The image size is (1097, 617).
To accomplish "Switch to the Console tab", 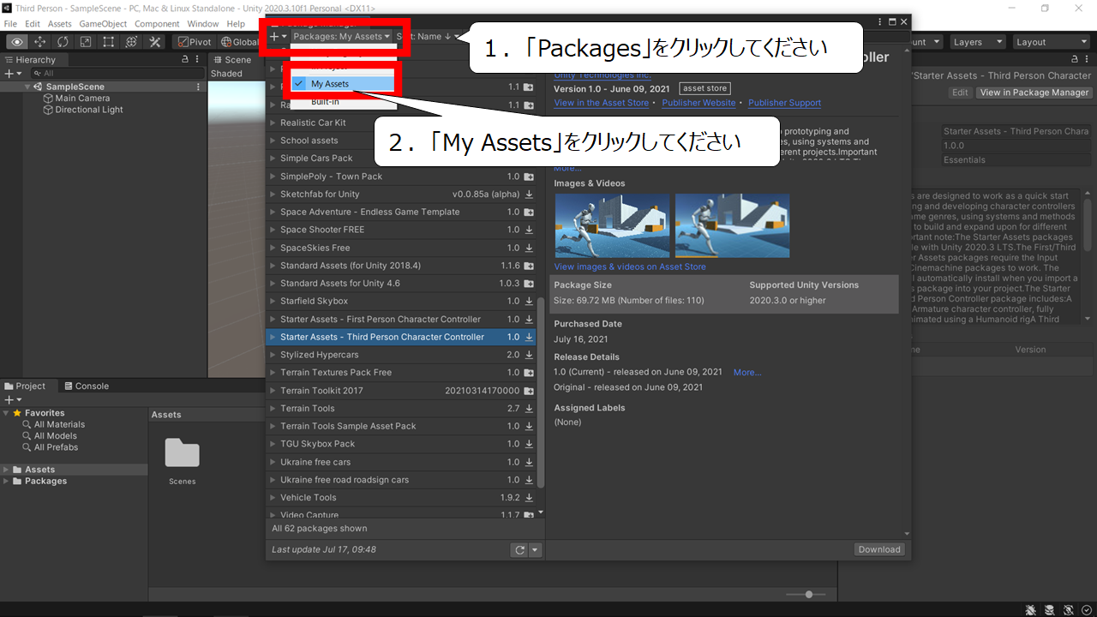I will pos(85,386).
